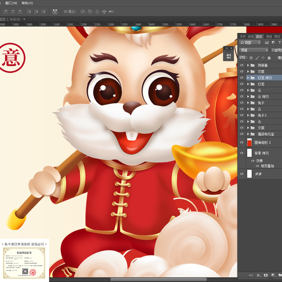Click the auto-align layers icon

(55, 12)
